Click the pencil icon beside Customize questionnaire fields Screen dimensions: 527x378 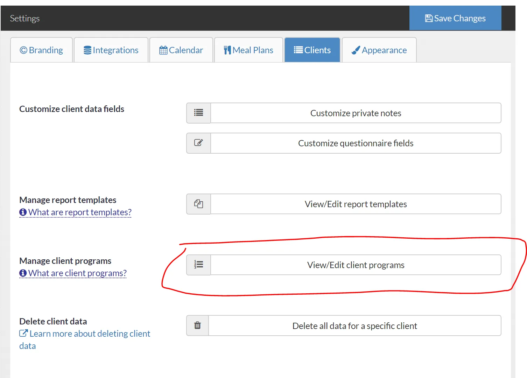pos(198,143)
